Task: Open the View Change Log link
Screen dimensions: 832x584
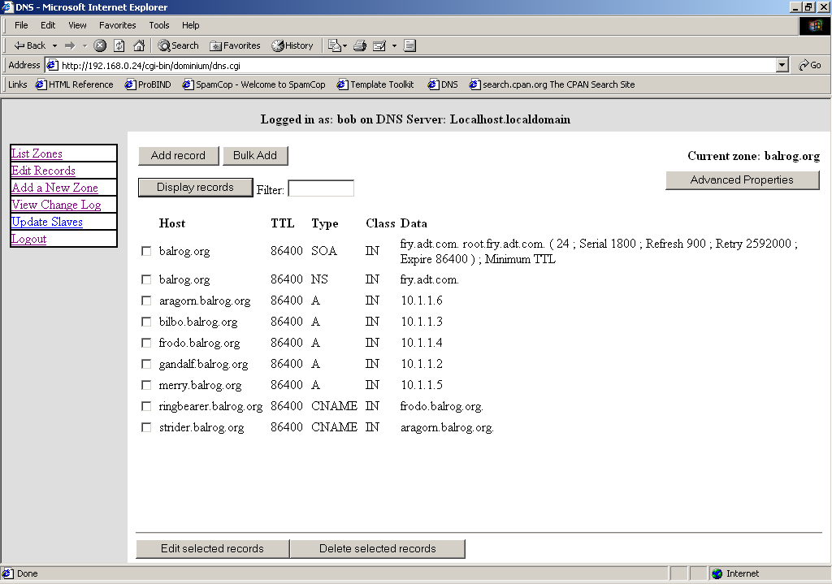Action: (x=56, y=205)
